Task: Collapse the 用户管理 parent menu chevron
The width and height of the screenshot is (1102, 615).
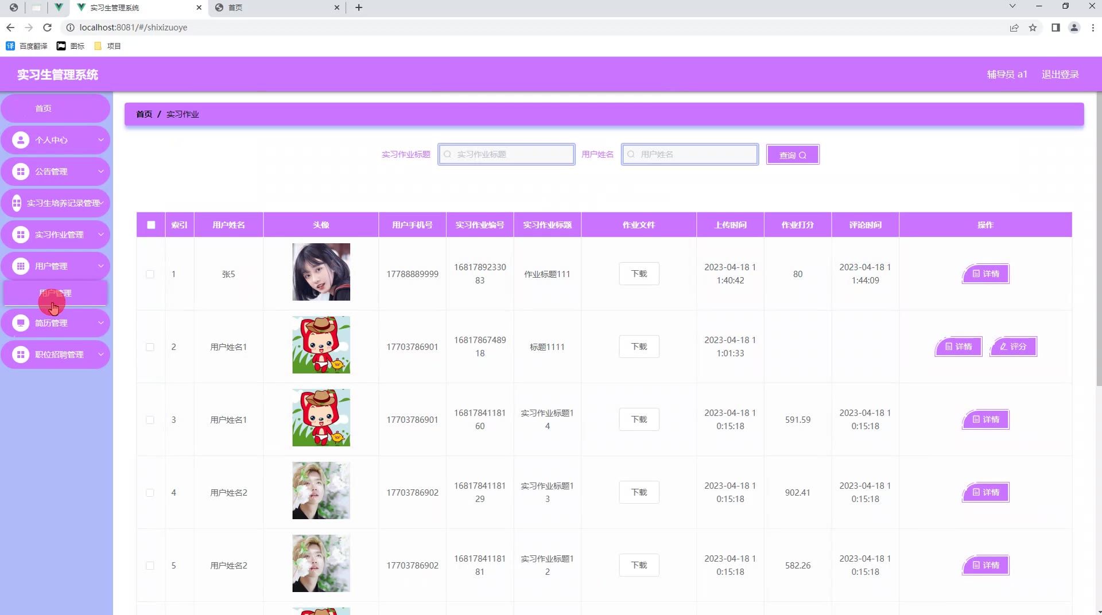Action: point(100,266)
